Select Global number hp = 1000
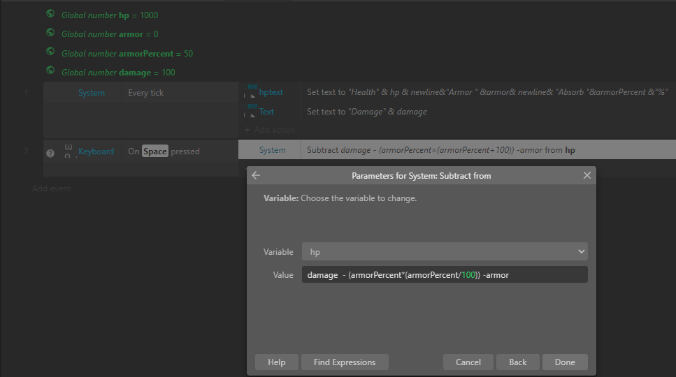This screenshot has width=676, height=377. tap(110, 15)
